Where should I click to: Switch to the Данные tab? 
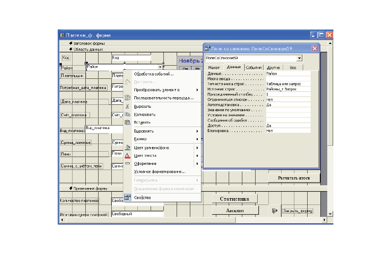234,67
